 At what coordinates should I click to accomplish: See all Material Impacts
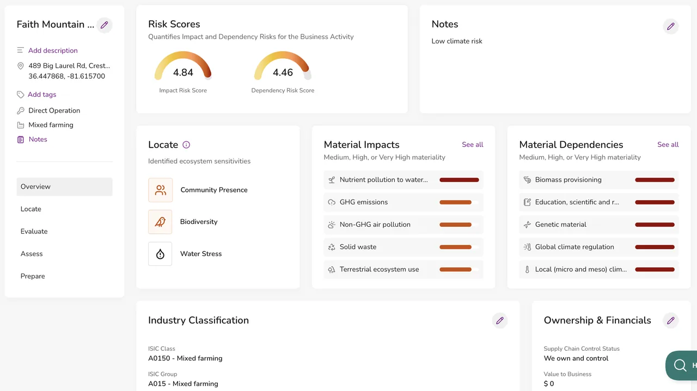(x=473, y=145)
